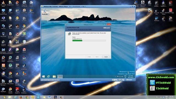This screenshot has height=99, width=176.
Task: Launch Strike Suit Zero desktop shortcut
Action: pyautogui.click(x=156, y=12)
